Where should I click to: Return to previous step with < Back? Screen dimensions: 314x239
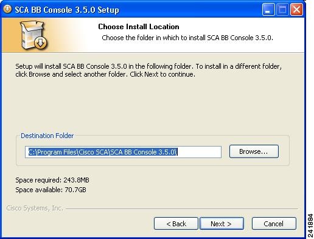176,224
